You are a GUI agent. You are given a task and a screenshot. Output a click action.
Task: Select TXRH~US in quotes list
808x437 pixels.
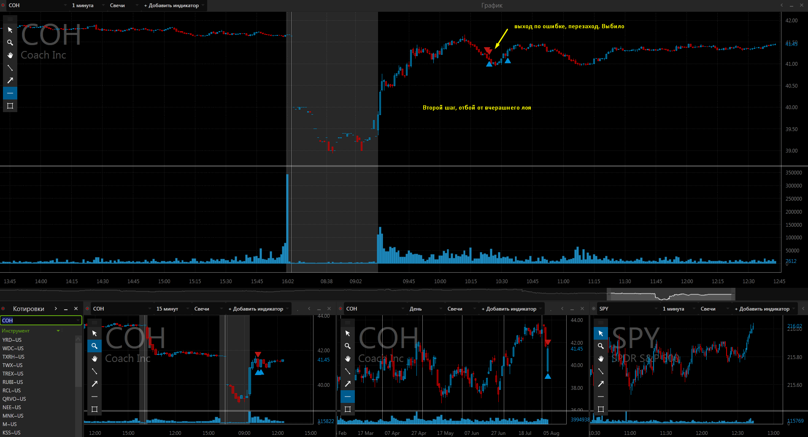[x=14, y=357]
